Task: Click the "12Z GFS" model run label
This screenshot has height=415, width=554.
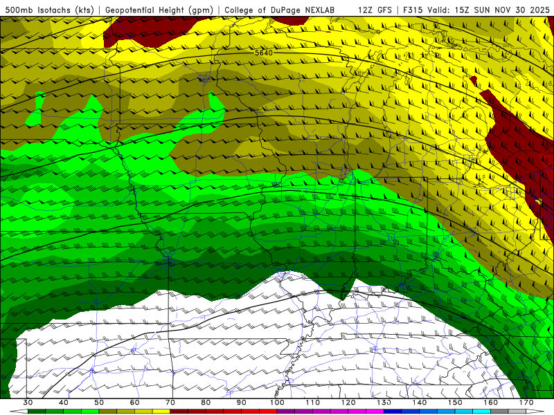Action: tap(375, 10)
